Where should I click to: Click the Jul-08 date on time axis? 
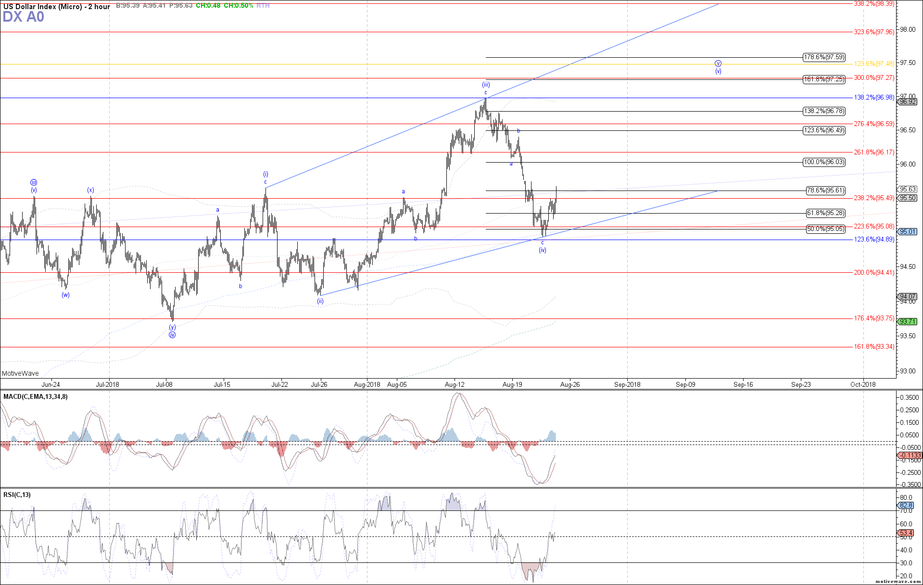pos(164,384)
